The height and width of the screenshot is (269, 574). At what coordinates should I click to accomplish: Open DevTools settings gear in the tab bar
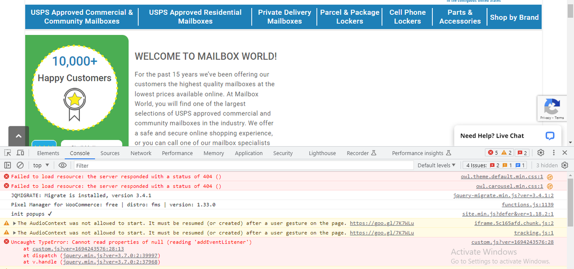(541, 153)
